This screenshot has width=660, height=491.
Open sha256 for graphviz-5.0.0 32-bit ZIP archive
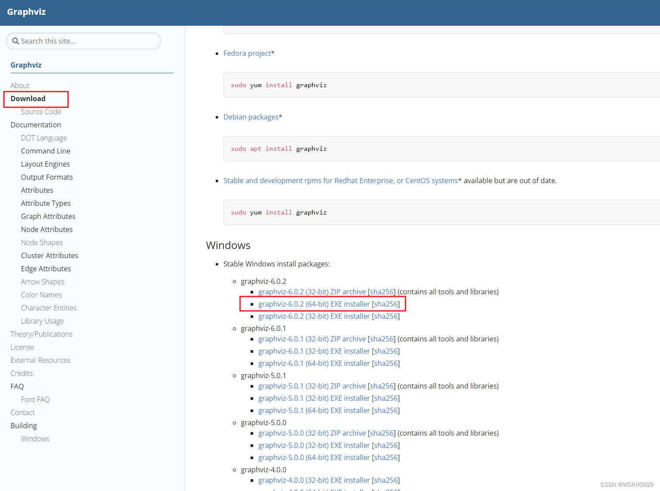[382, 433]
